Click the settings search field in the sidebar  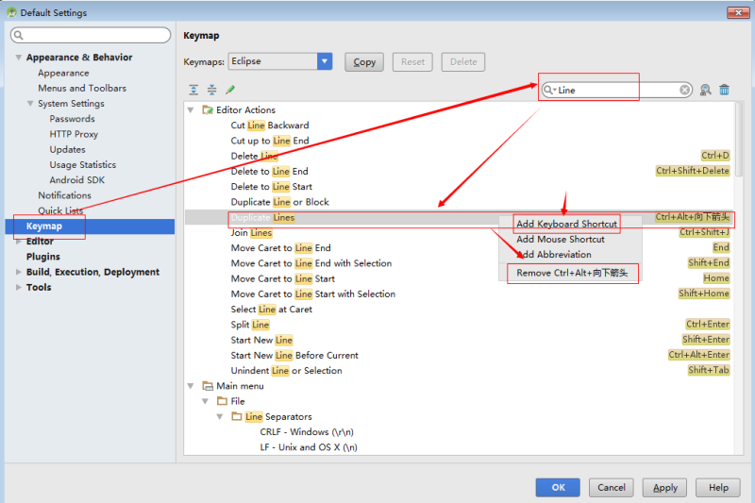[91, 35]
